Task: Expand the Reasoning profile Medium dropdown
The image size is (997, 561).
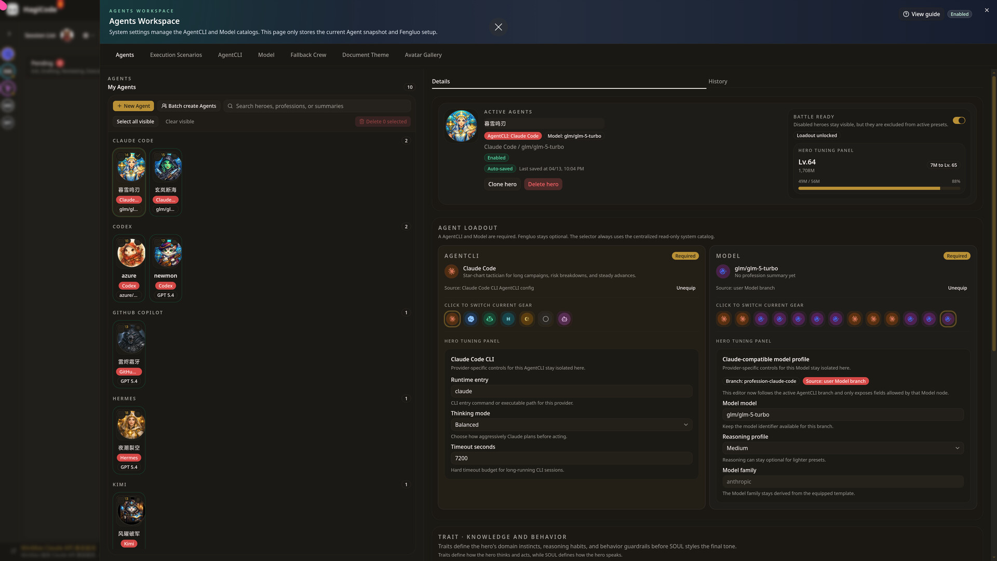Action: click(842, 448)
